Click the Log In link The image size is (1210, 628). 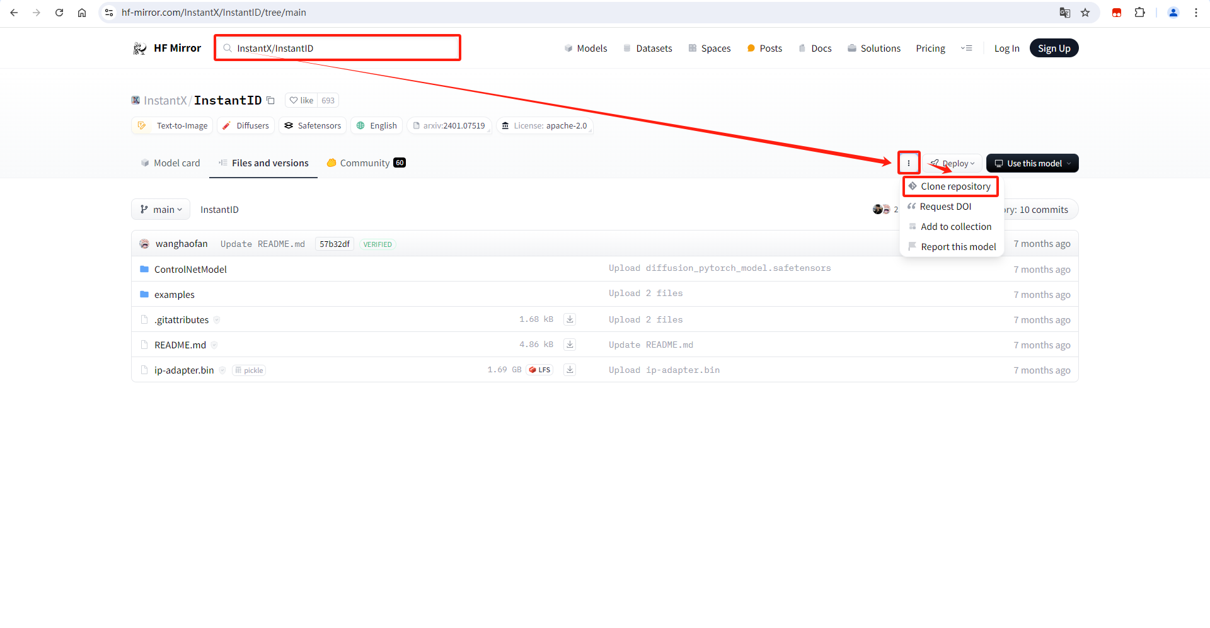click(x=1006, y=49)
